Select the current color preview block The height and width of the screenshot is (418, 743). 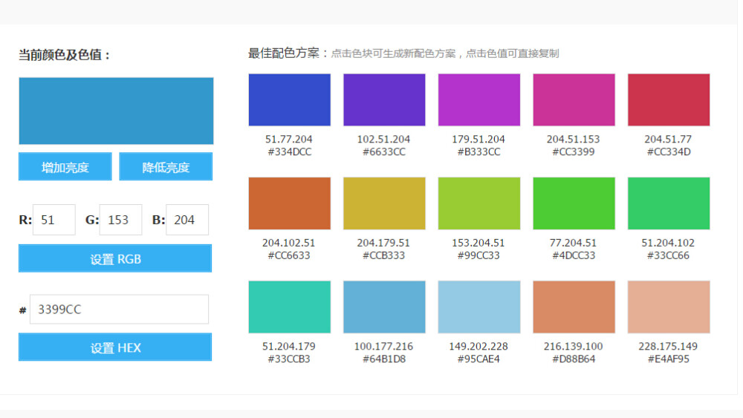coord(116,111)
